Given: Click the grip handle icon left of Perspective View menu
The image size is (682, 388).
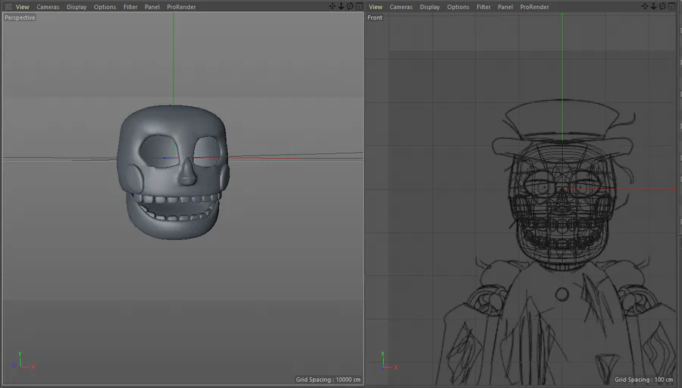Looking at the screenshot, I should (8, 7).
